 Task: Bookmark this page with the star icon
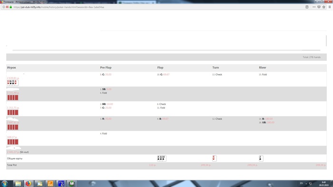tap(324, 7)
